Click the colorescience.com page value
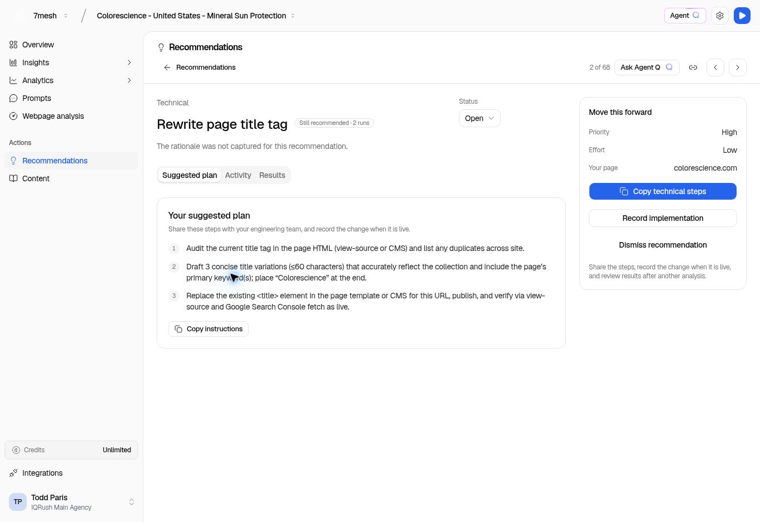This screenshot has width=760, height=522. pyautogui.click(x=705, y=168)
